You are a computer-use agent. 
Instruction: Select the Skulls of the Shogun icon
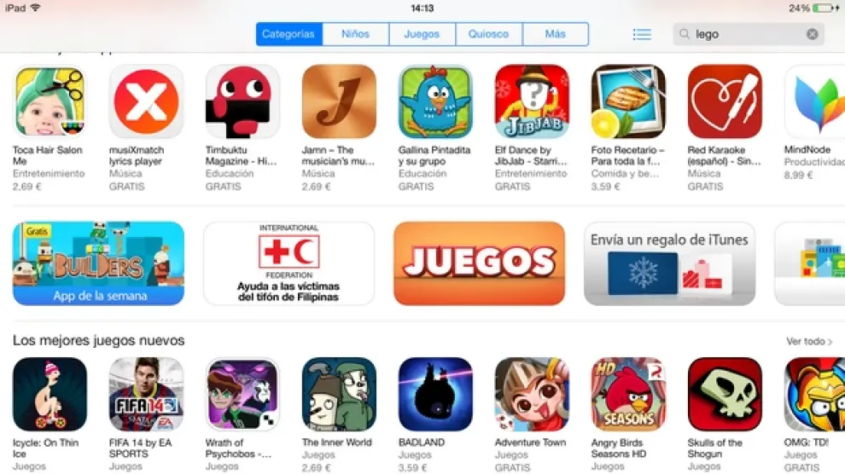click(x=725, y=395)
